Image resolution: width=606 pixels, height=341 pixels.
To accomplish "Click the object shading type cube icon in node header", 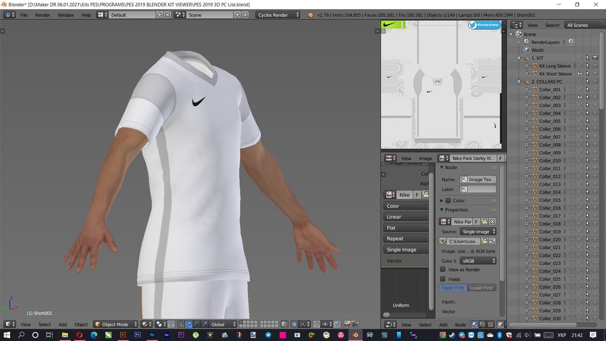I will 501,324.
